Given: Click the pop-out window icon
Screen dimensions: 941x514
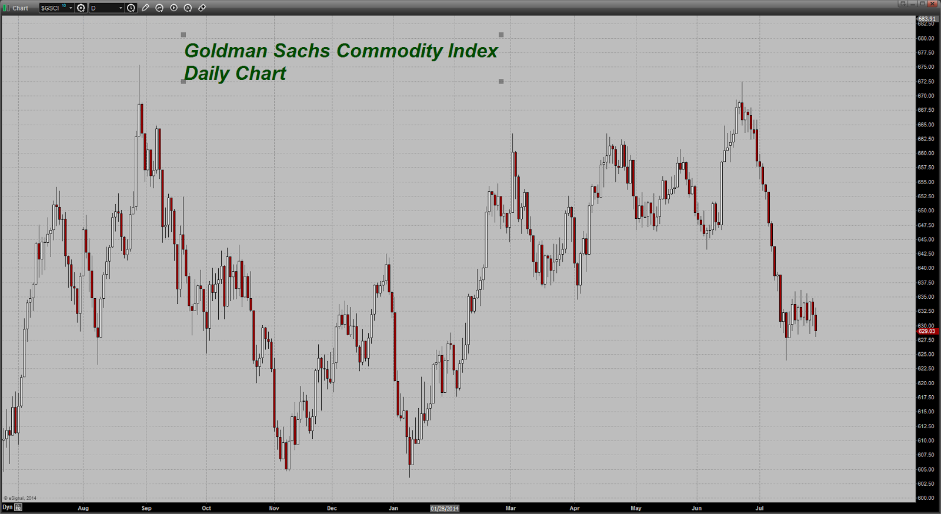Looking at the screenshot, I should coord(903,4).
